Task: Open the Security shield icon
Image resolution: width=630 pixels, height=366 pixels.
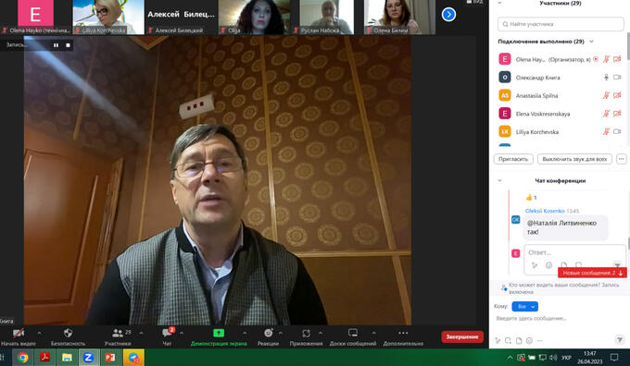Action: (68, 333)
